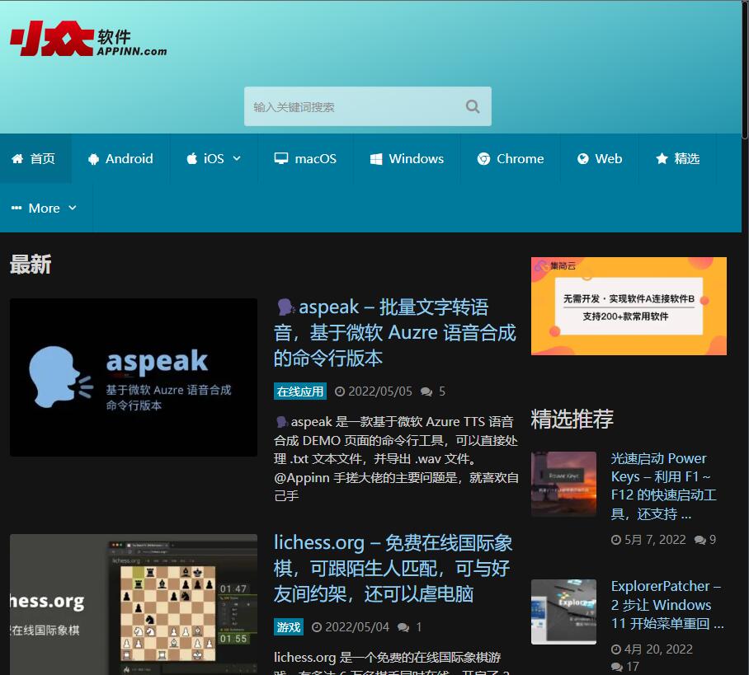Click the date 2022/05/05
Viewport: 749px width, 675px height.
coord(380,391)
